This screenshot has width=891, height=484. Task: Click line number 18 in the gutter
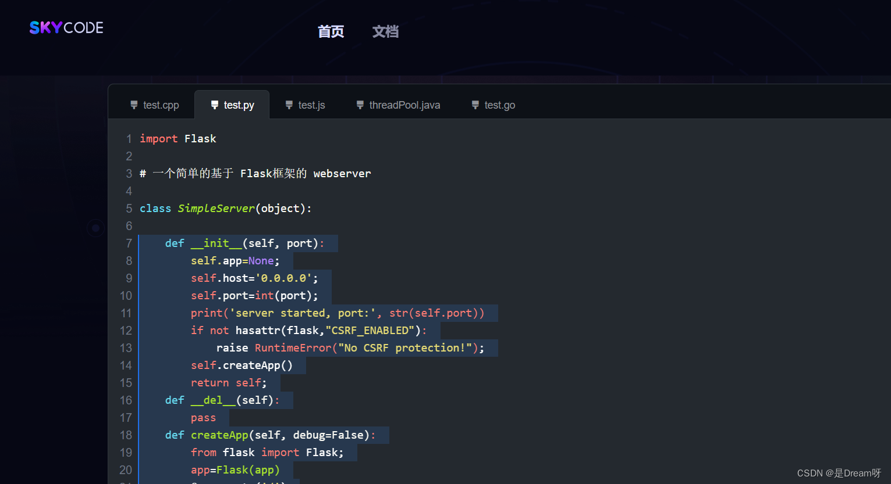pos(126,435)
